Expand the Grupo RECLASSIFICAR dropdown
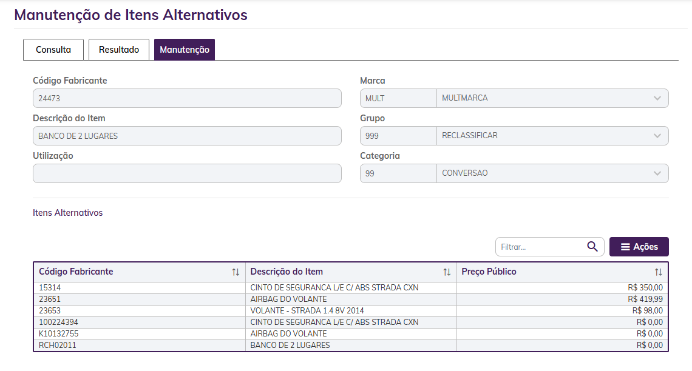Screen dimensions: 692x371 [657, 136]
